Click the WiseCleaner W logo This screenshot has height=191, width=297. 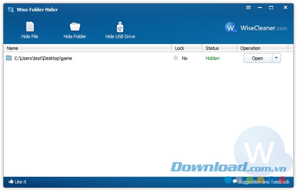[x=231, y=28]
